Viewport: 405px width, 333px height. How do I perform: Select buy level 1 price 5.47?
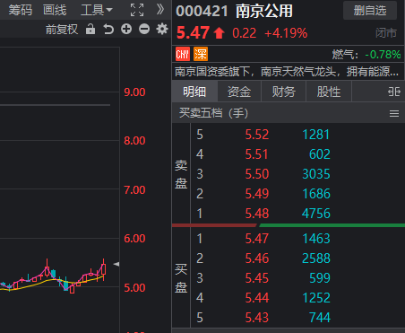pyautogui.click(x=257, y=239)
